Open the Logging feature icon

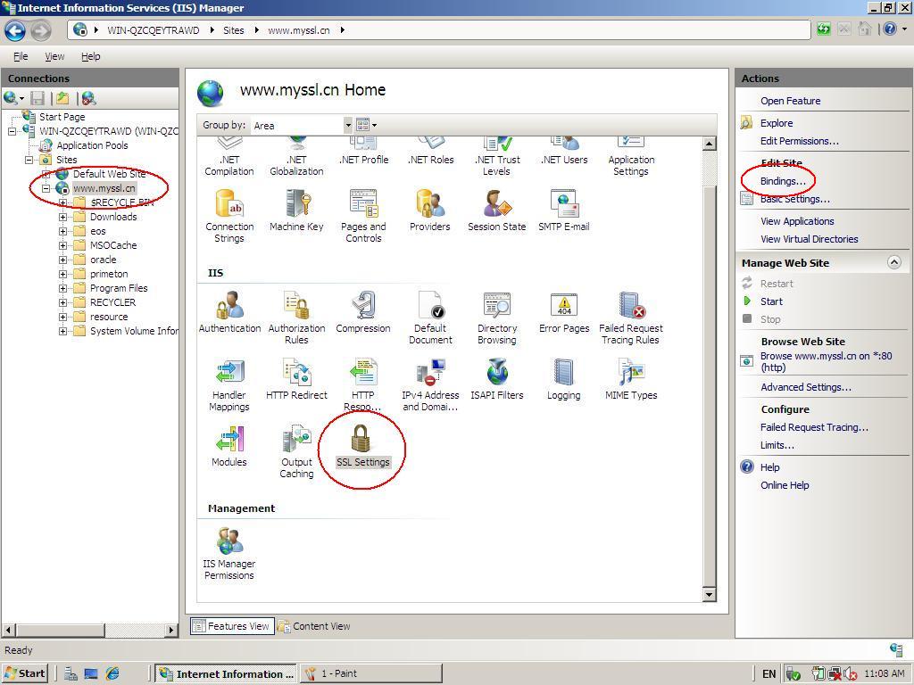(563, 377)
